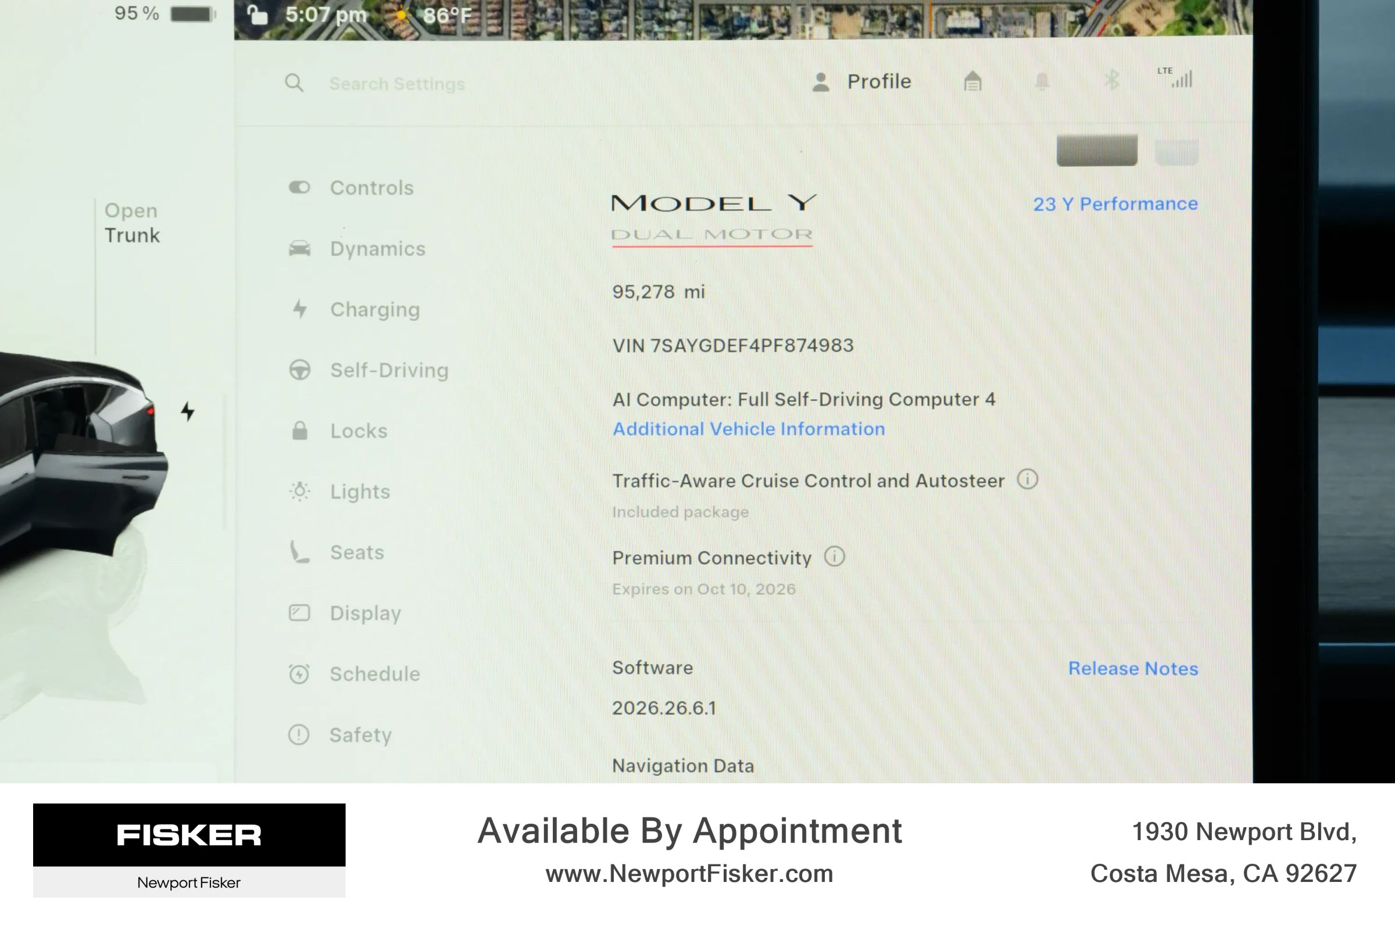The image size is (1395, 929).
Task: Open the Schedule menu
Action: 355,673
